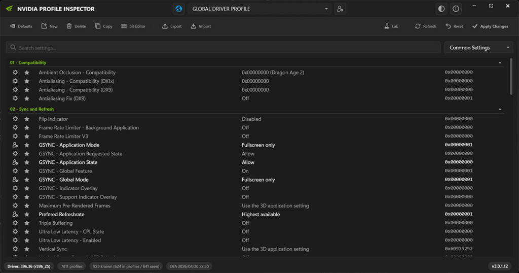Open the Bit Editor

(133, 26)
